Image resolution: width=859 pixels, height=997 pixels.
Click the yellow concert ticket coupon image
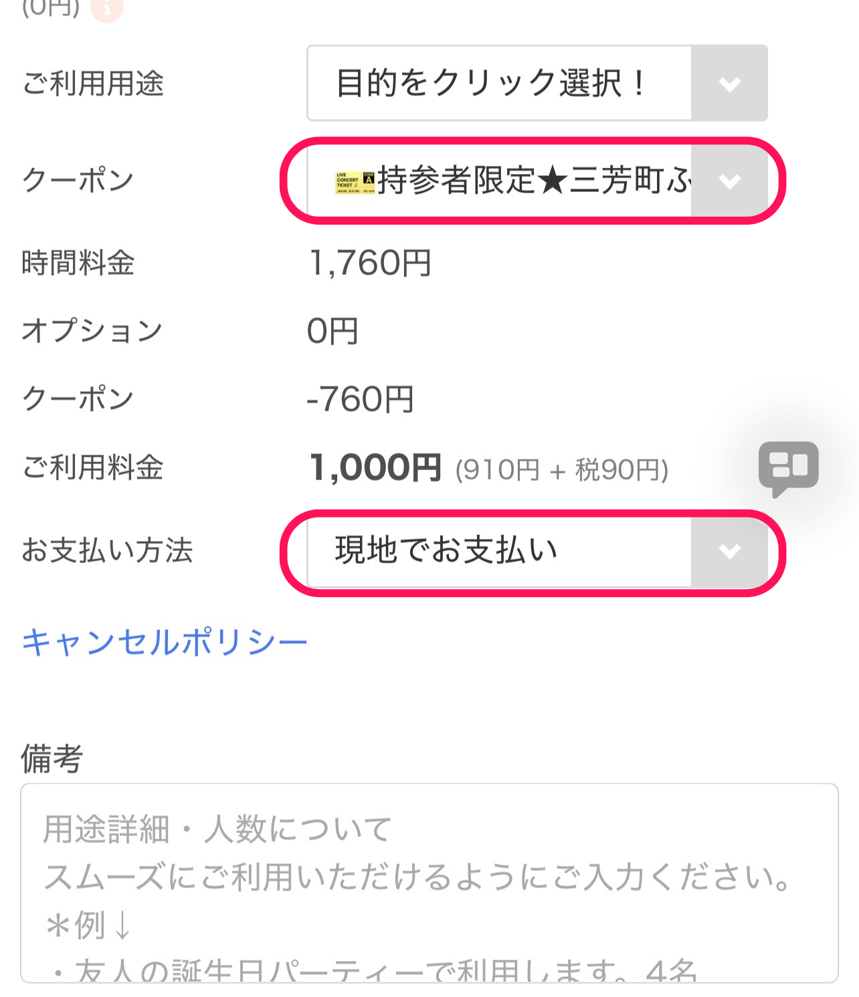click(355, 182)
